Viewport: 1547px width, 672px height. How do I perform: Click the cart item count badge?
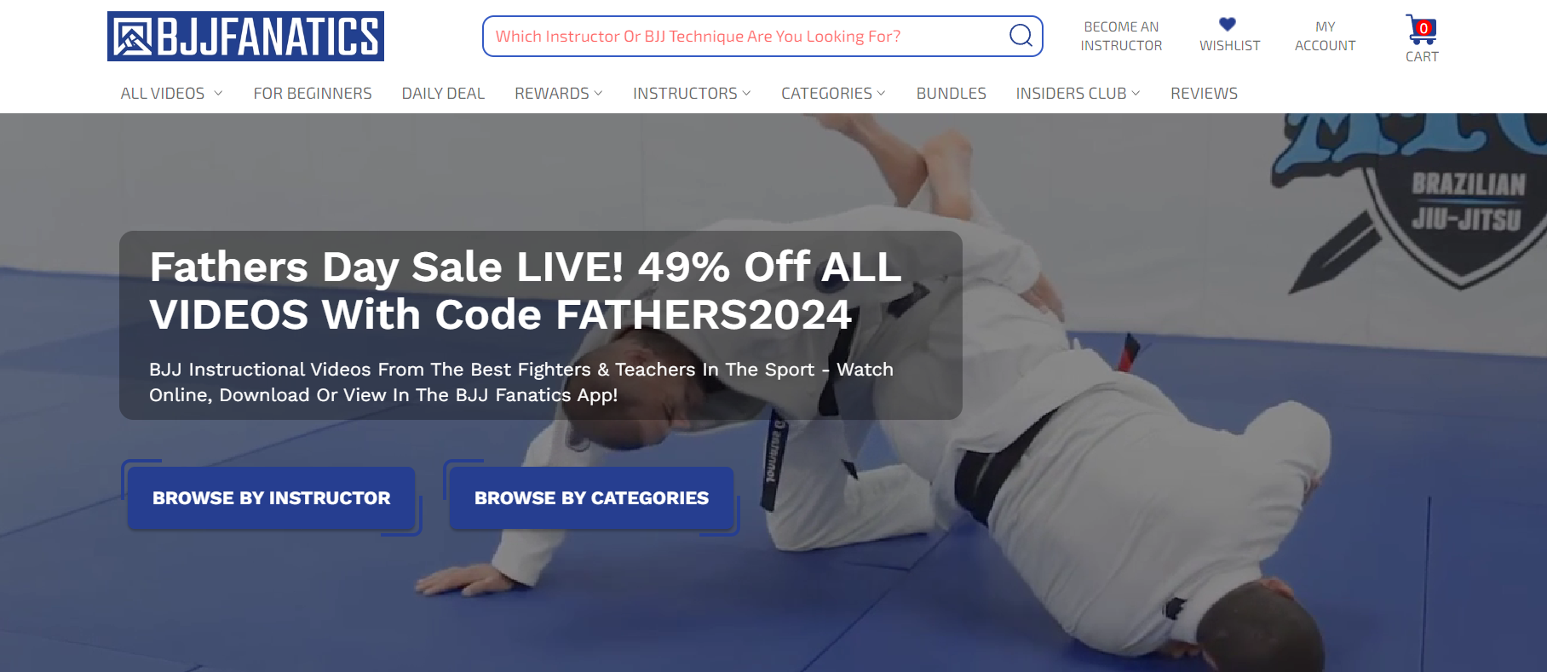tap(1423, 28)
